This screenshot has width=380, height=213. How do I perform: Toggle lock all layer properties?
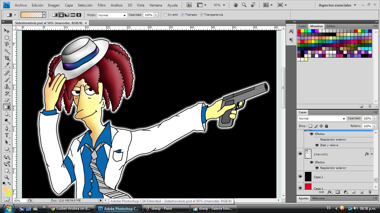tap(327, 126)
